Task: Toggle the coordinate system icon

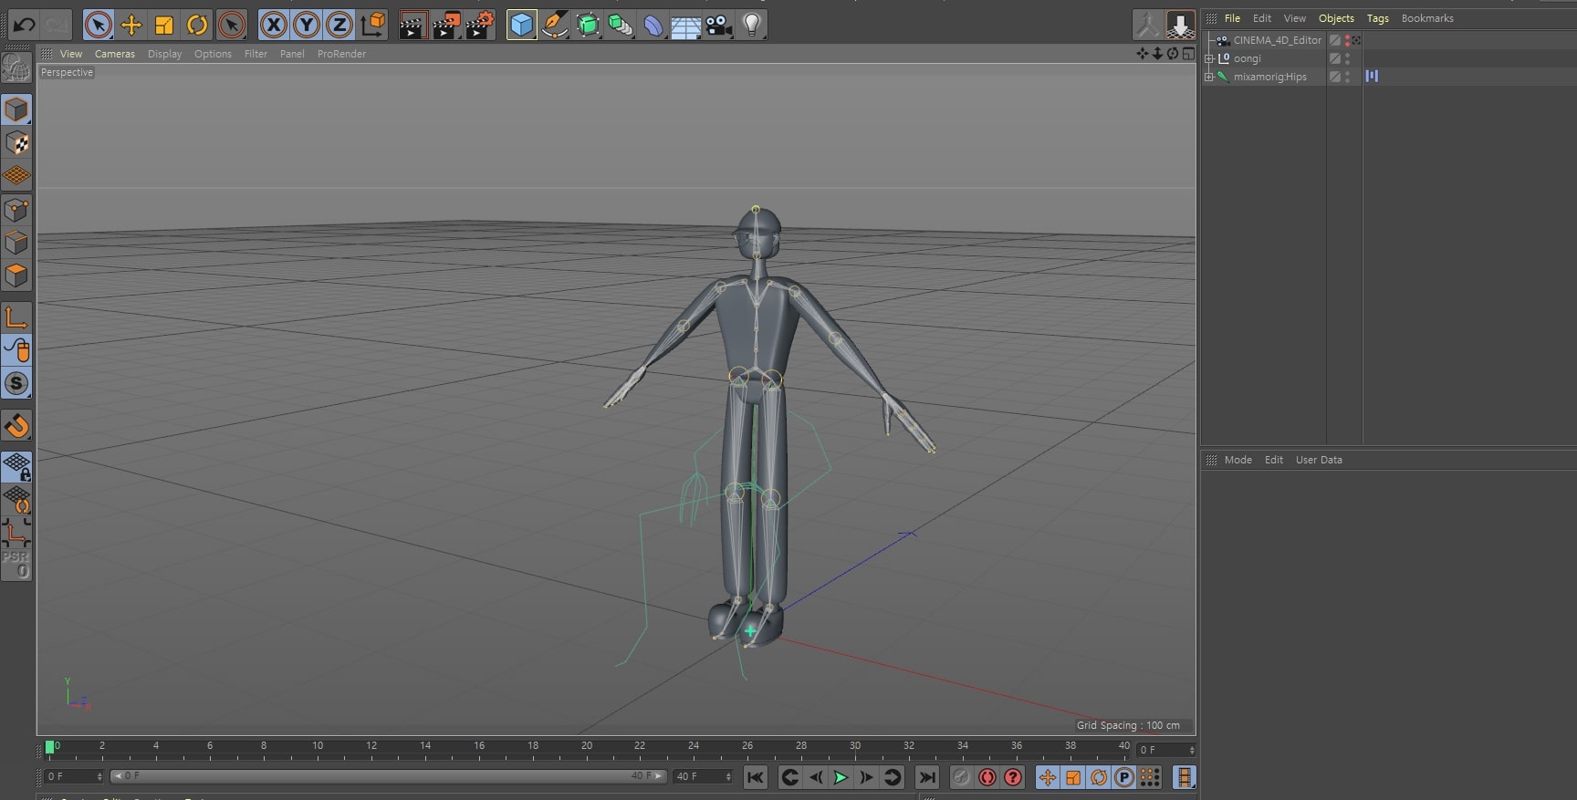Action: click(372, 25)
